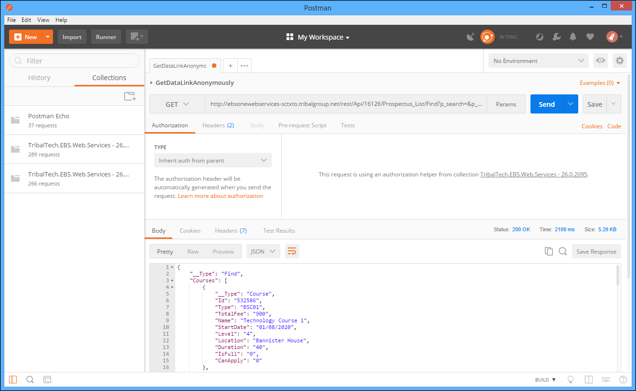Viewport: 636px width, 391px height.
Task: Click the search response magnifier icon
Action: pos(563,251)
